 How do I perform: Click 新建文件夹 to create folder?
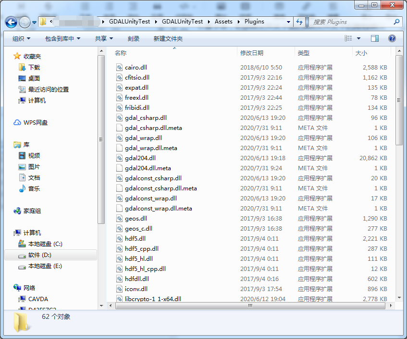pyautogui.click(x=168, y=38)
